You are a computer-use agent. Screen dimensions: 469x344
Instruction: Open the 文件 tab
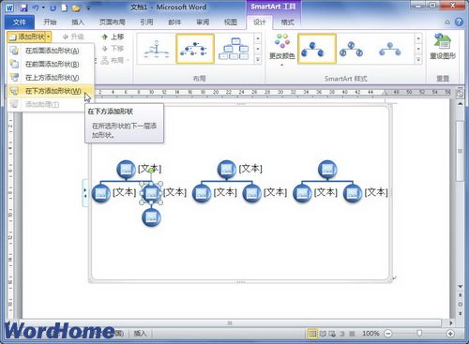20,22
